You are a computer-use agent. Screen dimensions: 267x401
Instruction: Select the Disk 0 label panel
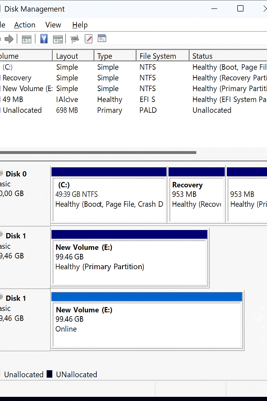coord(25,195)
